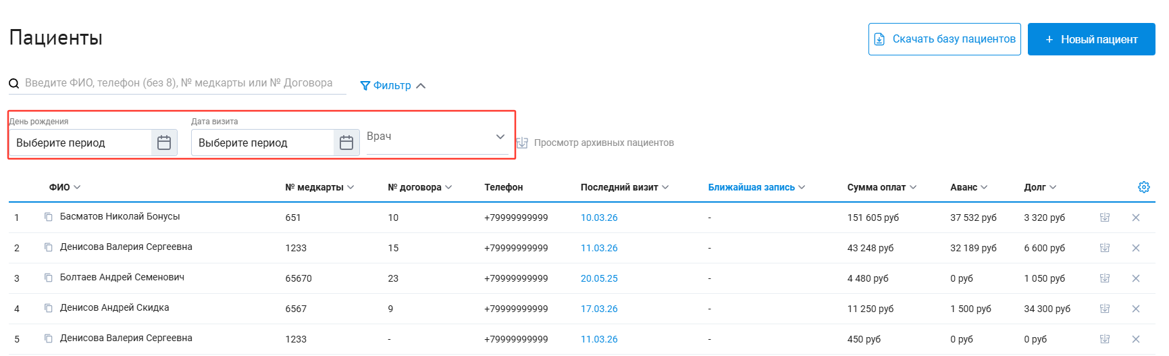Sort by Ближайшая запись column
Image resolution: width=1169 pixels, height=356 pixels.
point(756,187)
